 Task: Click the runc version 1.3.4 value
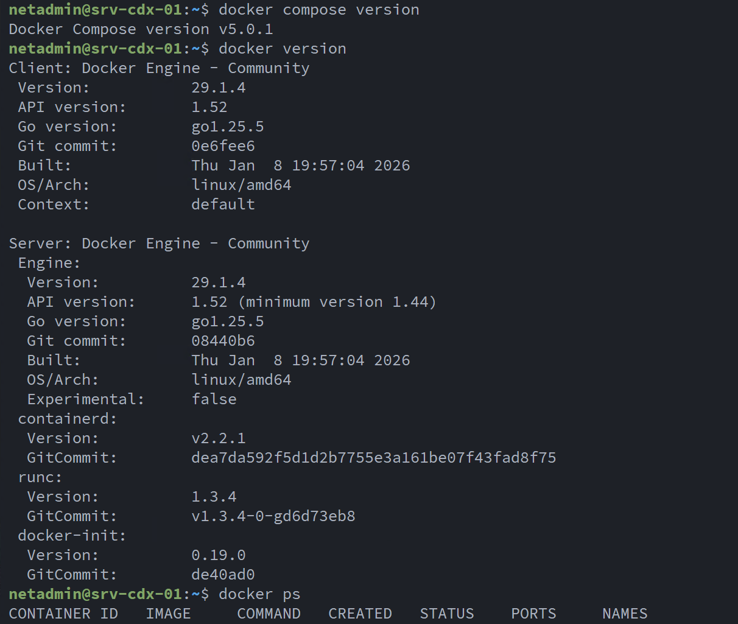tap(214, 497)
